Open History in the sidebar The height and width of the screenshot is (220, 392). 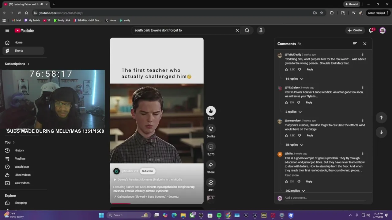click(x=23, y=150)
